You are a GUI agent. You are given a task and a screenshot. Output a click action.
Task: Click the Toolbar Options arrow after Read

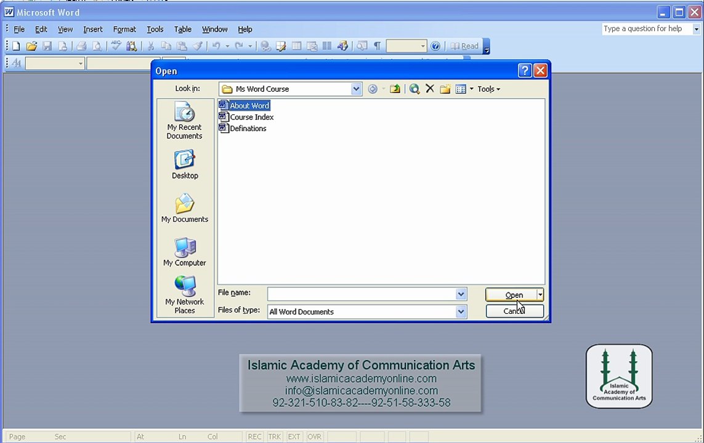pyautogui.click(x=486, y=46)
